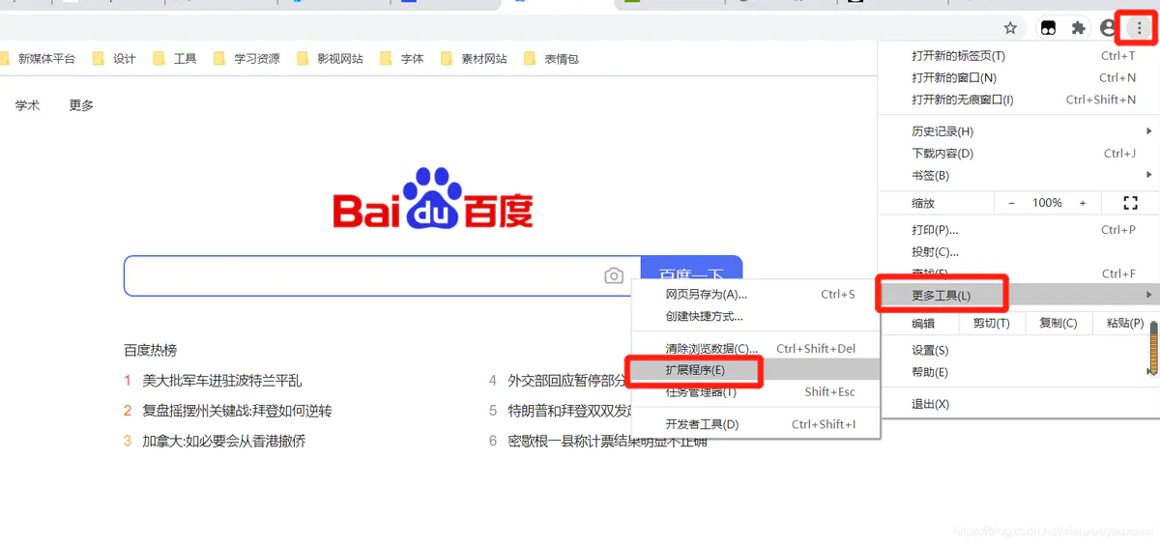Viewport: 1160px width, 545px height.
Task: Open the 学习资源 bookmark folder
Action: tap(246, 59)
